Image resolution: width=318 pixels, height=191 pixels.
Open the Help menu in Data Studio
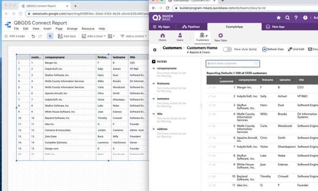tap(102, 29)
